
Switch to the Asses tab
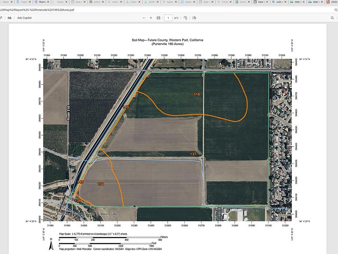coord(188,2)
